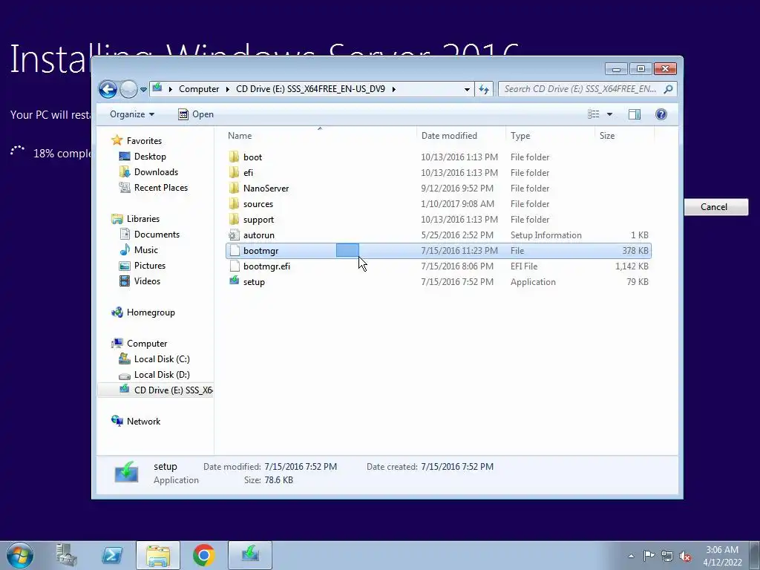Click the Open toolbar button
The height and width of the screenshot is (570, 760).
click(x=196, y=114)
